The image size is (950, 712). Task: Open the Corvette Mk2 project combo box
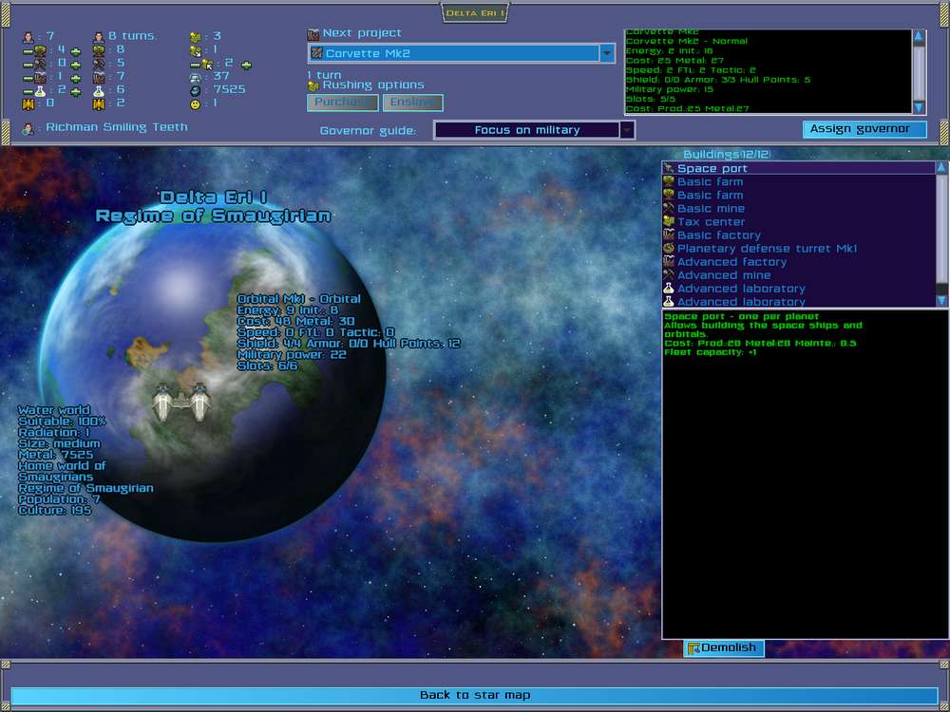tap(462, 53)
